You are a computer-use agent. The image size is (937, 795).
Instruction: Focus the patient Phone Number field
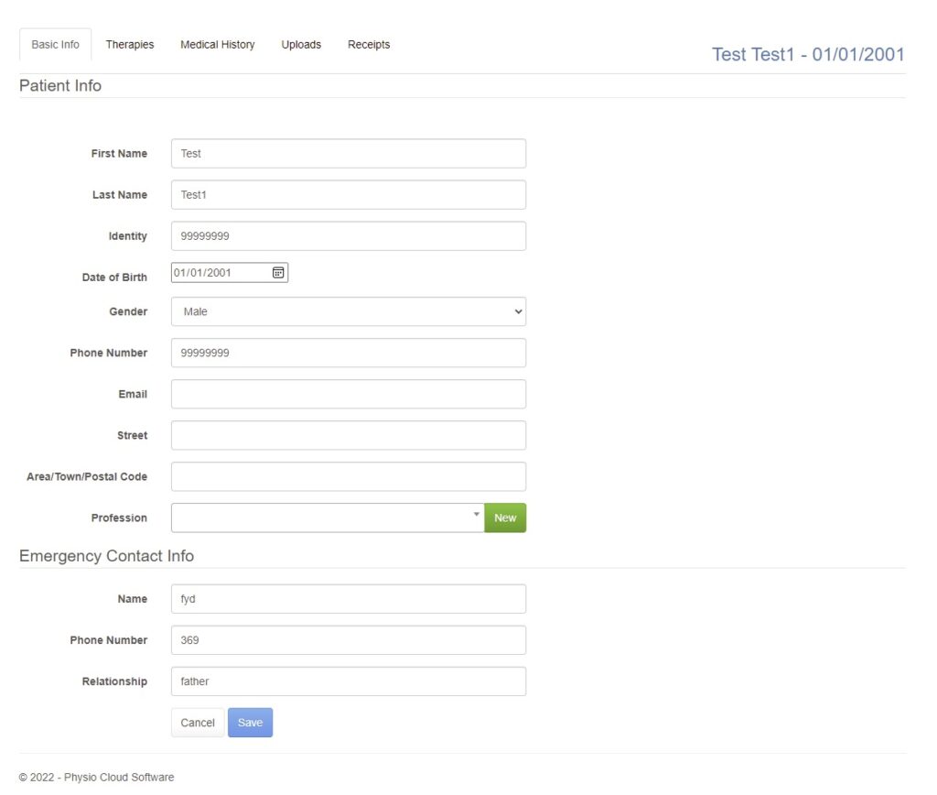pyautogui.click(x=349, y=353)
